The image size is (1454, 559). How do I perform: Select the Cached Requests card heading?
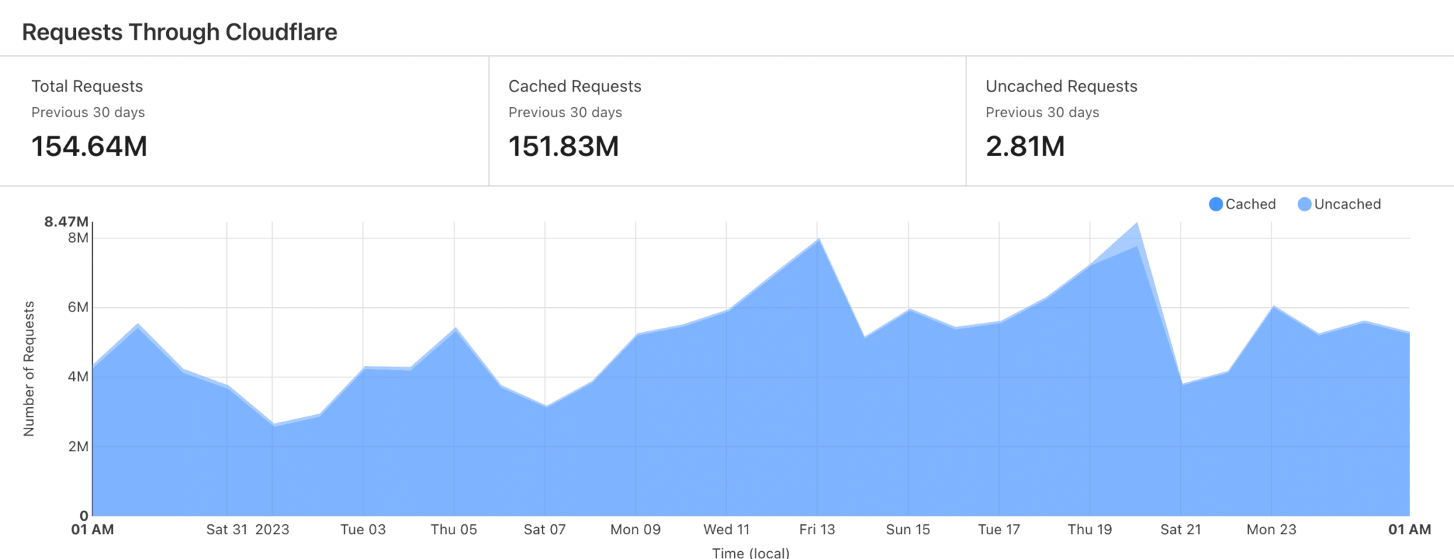pos(575,87)
